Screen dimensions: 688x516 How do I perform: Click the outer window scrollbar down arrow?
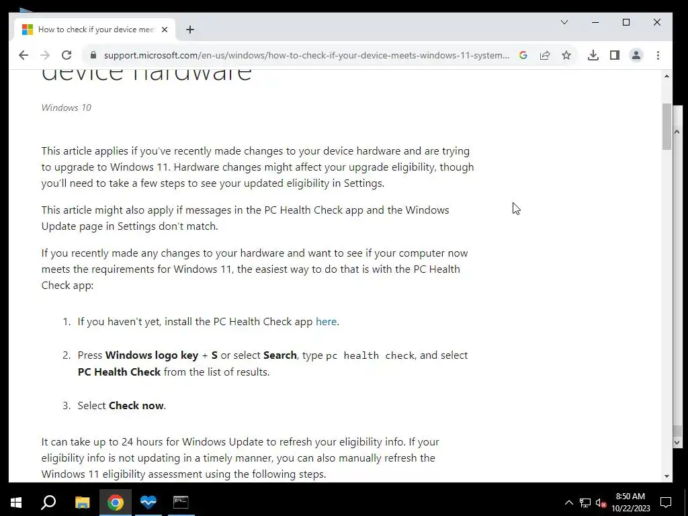click(x=677, y=443)
